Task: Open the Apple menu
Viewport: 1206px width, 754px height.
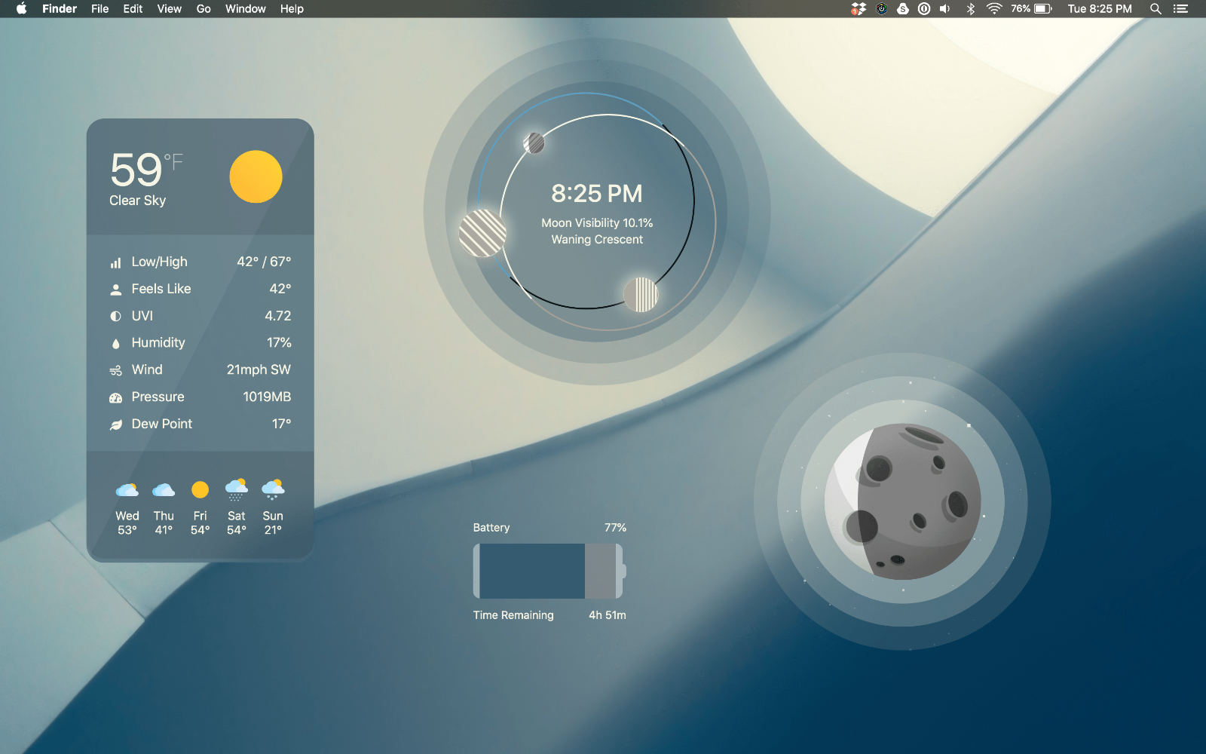Action: [x=21, y=9]
